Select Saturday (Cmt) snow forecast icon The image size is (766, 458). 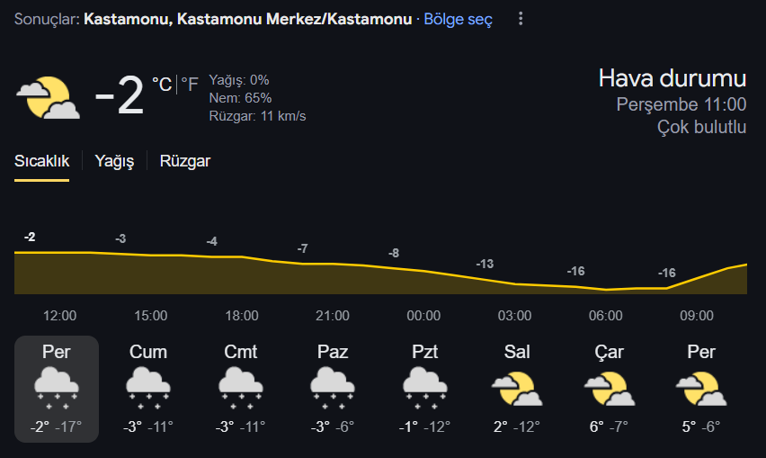tap(240, 389)
